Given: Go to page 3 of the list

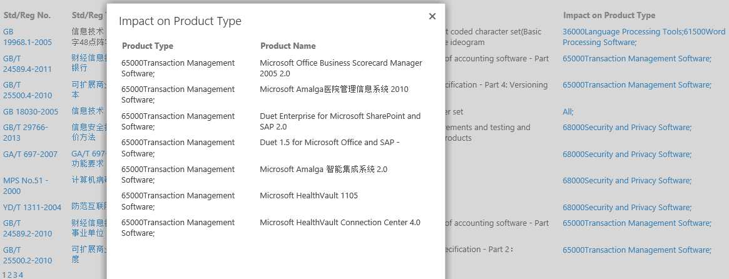Looking at the screenshot, I should point(14,275).
